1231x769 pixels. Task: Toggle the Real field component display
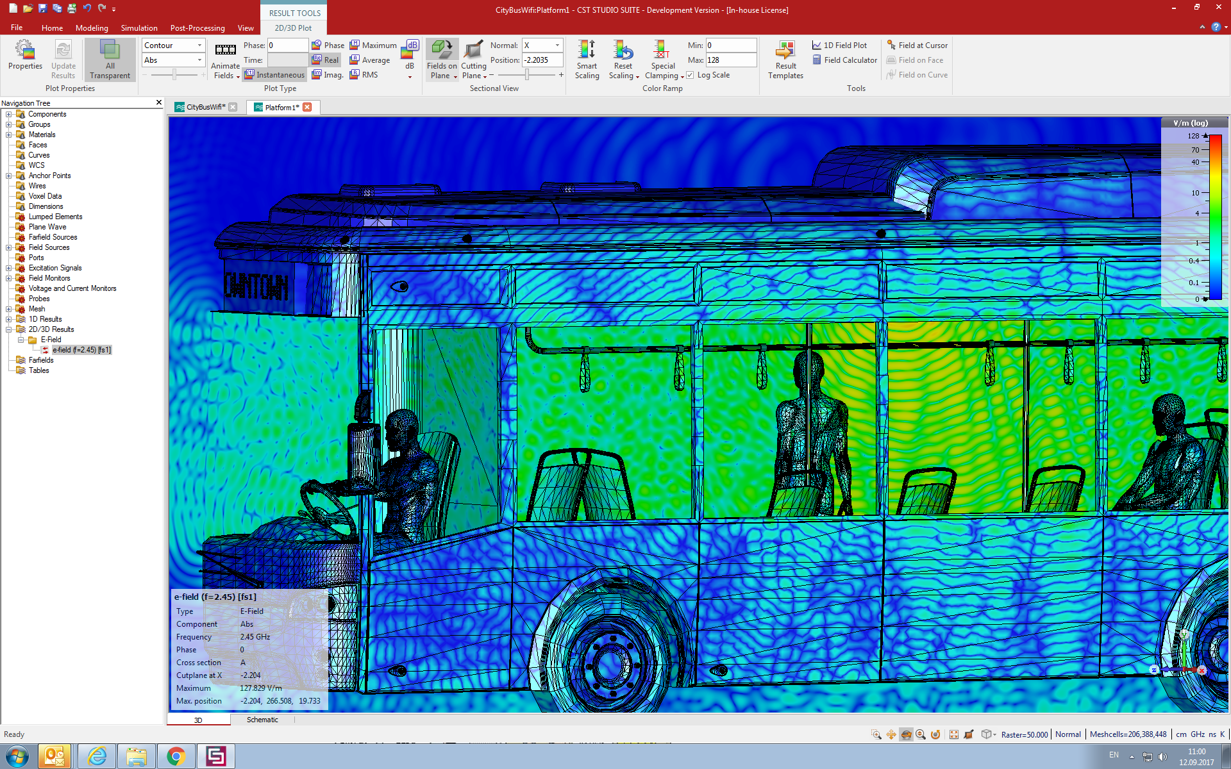(x=326, y=60)
